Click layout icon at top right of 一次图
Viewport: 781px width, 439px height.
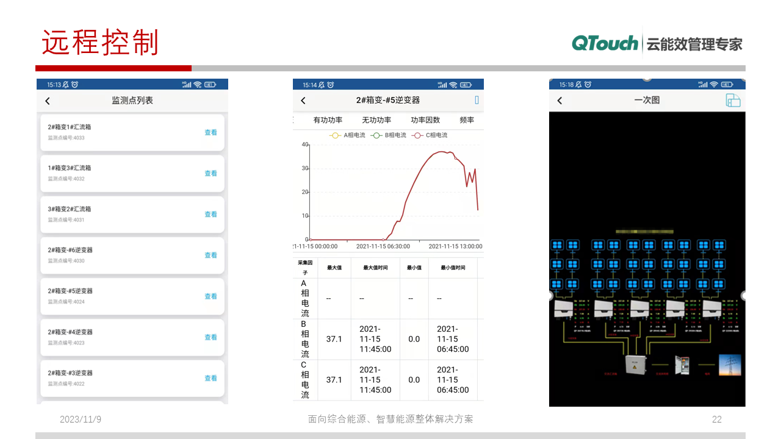(733, 101)
